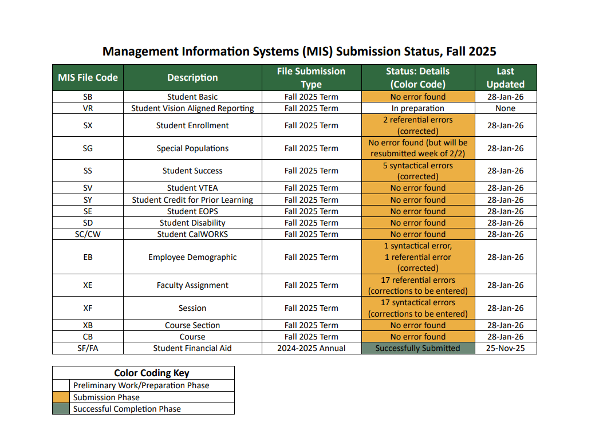The height and width of the screenshot is (430, 599).
Task: Click the 'Description' column header
Action: click(192, 77)
